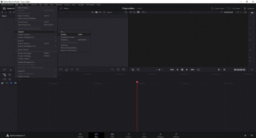This screenshot has width=256, height=138.
Task: Jump to last frame transport button
Action: 193,70
